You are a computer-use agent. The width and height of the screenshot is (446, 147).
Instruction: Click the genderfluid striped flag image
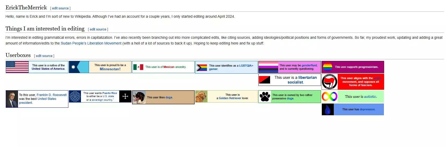[x=268, y=67]
